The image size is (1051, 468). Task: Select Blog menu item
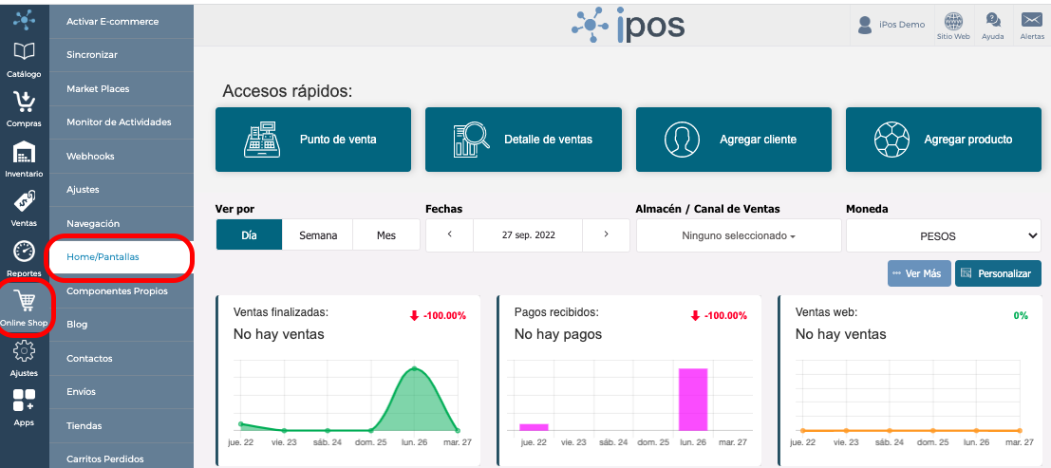122,325
